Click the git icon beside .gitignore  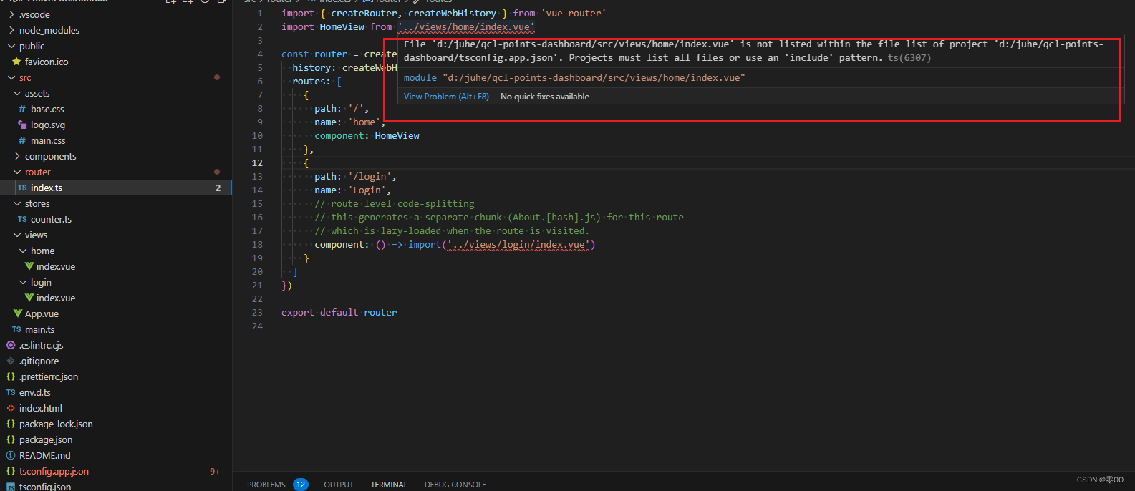(11, 361)
